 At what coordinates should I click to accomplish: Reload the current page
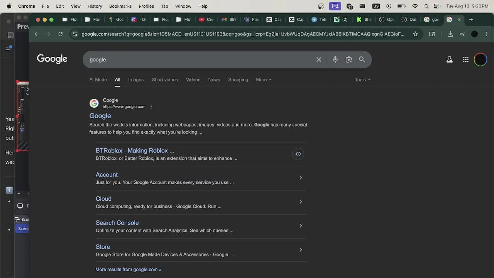[x=60, y=34]
